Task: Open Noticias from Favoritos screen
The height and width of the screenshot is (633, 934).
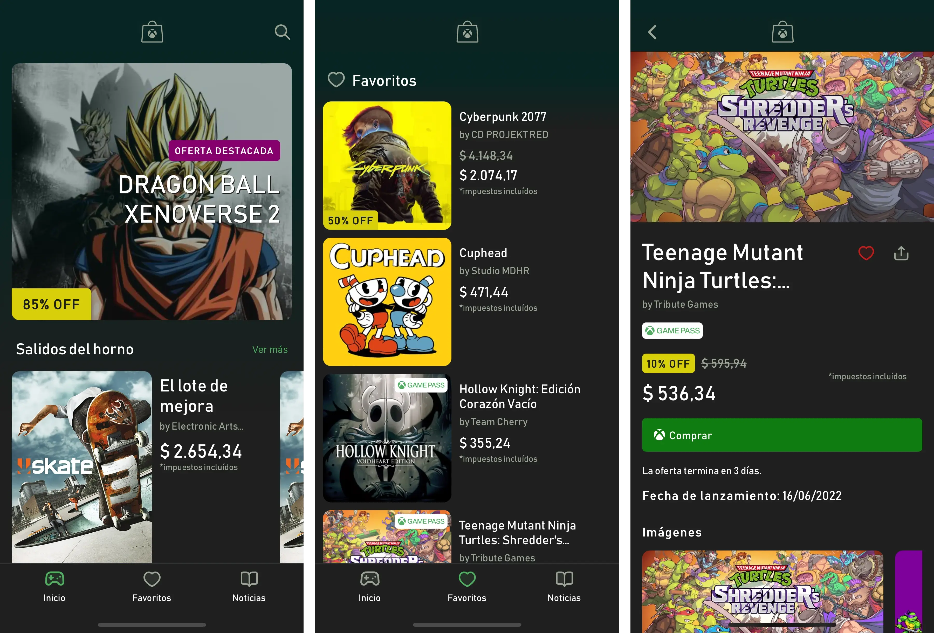Action: 564,586
